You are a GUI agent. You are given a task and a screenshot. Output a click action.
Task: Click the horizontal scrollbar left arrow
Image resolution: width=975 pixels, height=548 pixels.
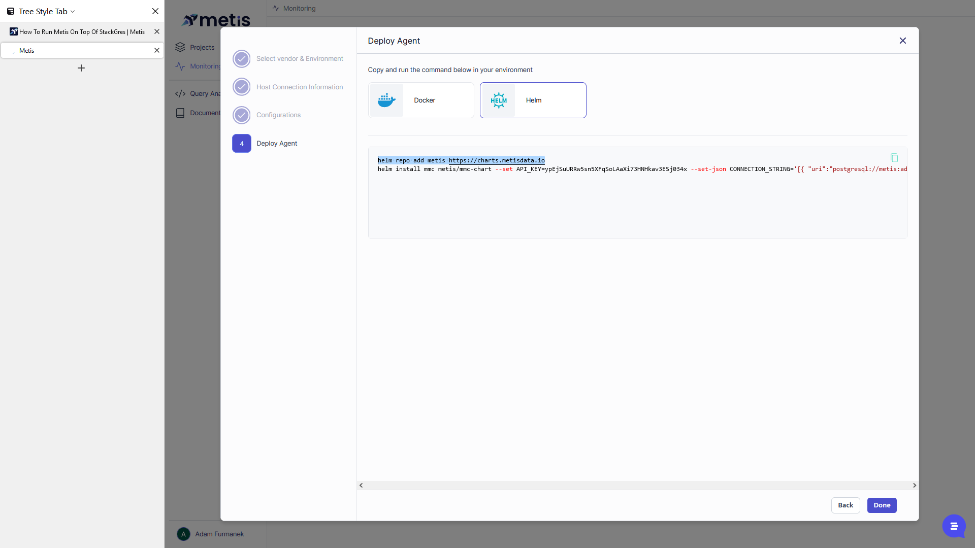pos(361,486)
